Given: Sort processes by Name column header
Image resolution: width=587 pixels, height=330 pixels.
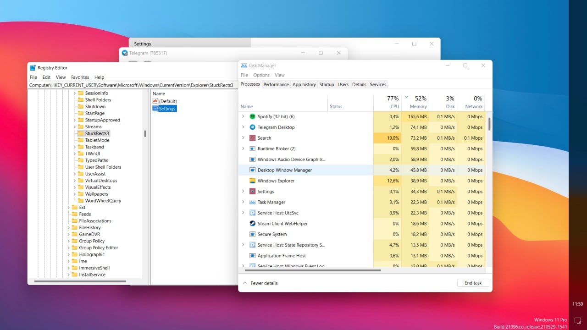Looking at the screenshot, I should [283, 102].
